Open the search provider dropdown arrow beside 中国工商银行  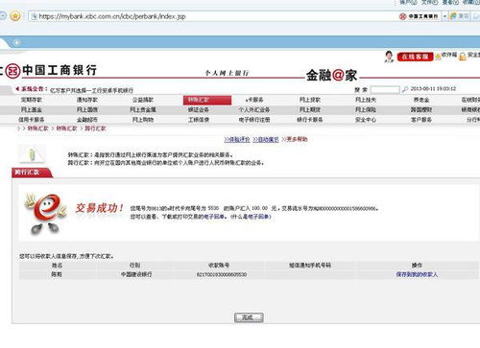[x=444, y=16]
